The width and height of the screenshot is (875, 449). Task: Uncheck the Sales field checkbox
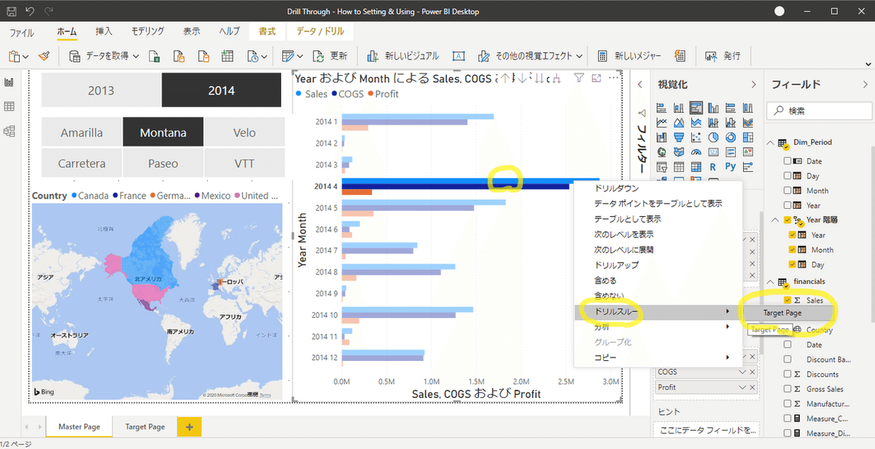(x=787, y=300)
